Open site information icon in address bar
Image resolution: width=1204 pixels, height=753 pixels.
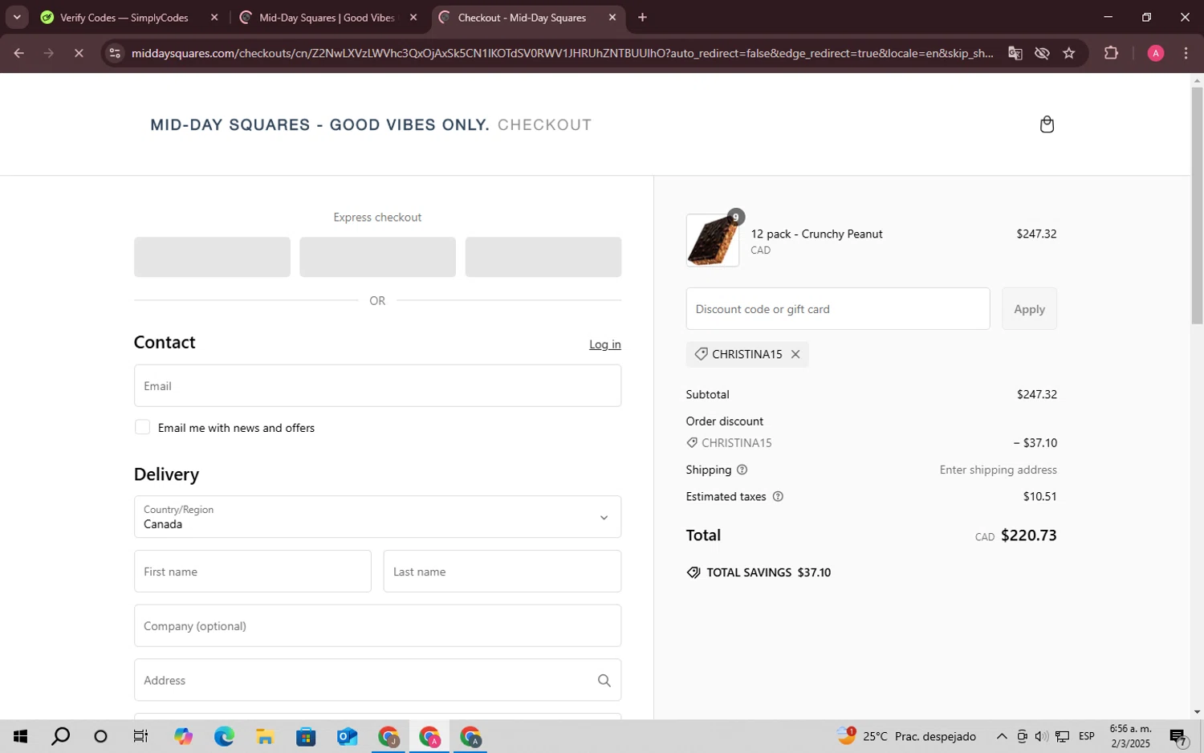tap(115, 53)
